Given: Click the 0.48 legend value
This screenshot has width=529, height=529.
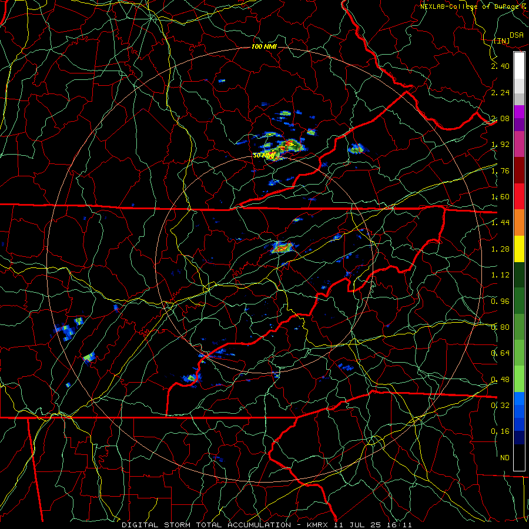Looking at the screenshot, I should coord(500,380).
